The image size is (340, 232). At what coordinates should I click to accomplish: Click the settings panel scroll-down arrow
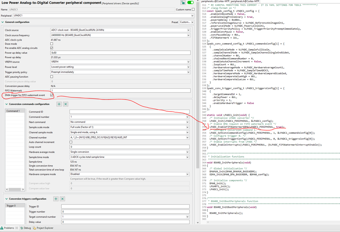pos(197,222)
